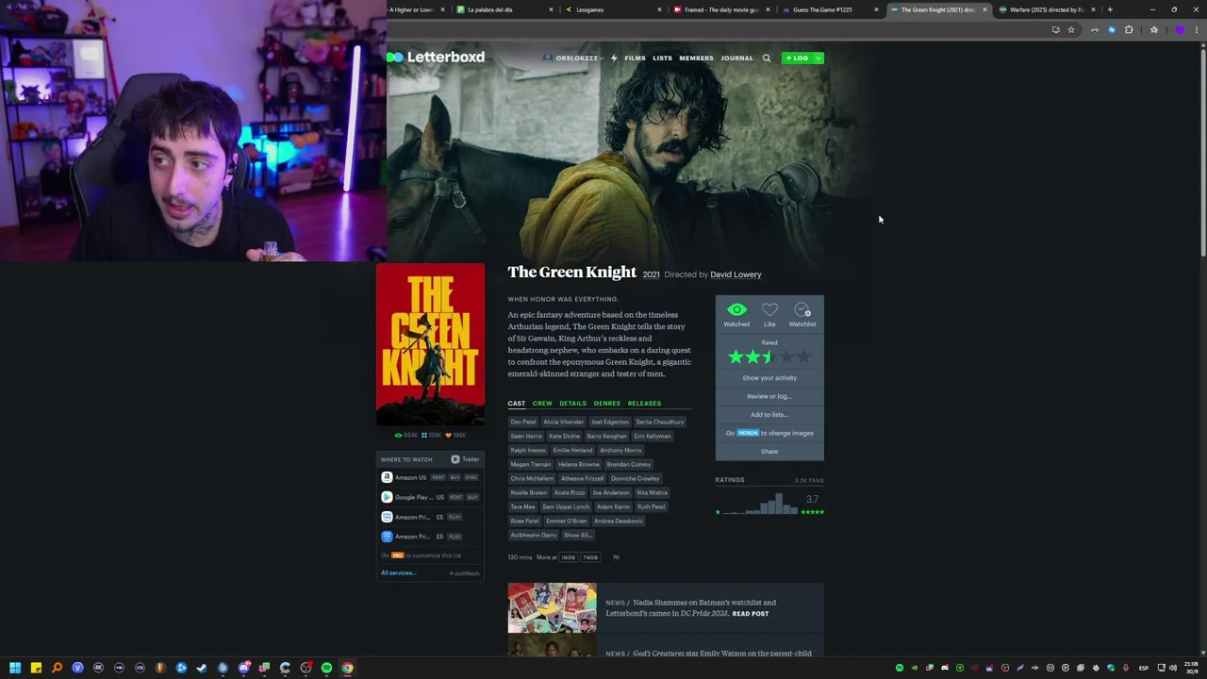
Task: Switch to the DETAILS tab
Action: click(x=572, y=404)
